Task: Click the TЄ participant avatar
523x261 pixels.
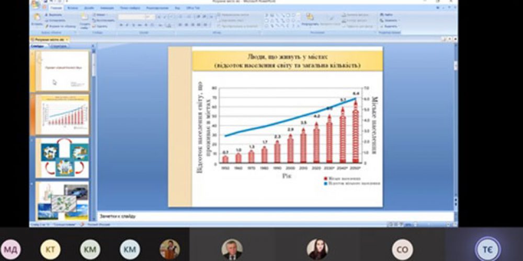Action: [487, 249]
